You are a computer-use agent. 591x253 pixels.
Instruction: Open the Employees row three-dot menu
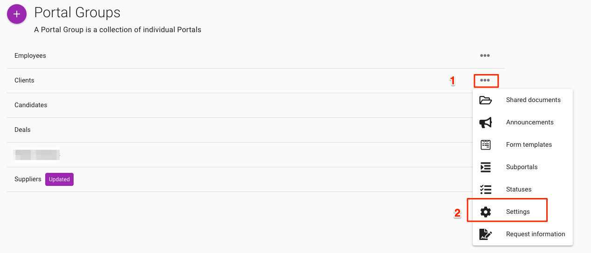pyautogui.click(x=485, y=56)
